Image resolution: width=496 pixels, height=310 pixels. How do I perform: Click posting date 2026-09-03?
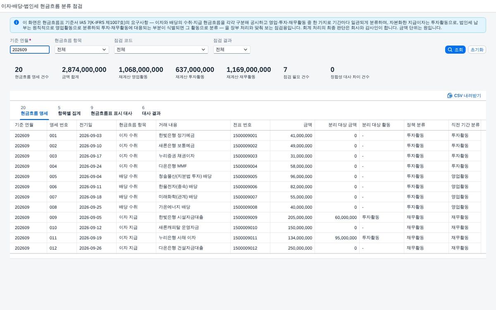click(91, 136)
